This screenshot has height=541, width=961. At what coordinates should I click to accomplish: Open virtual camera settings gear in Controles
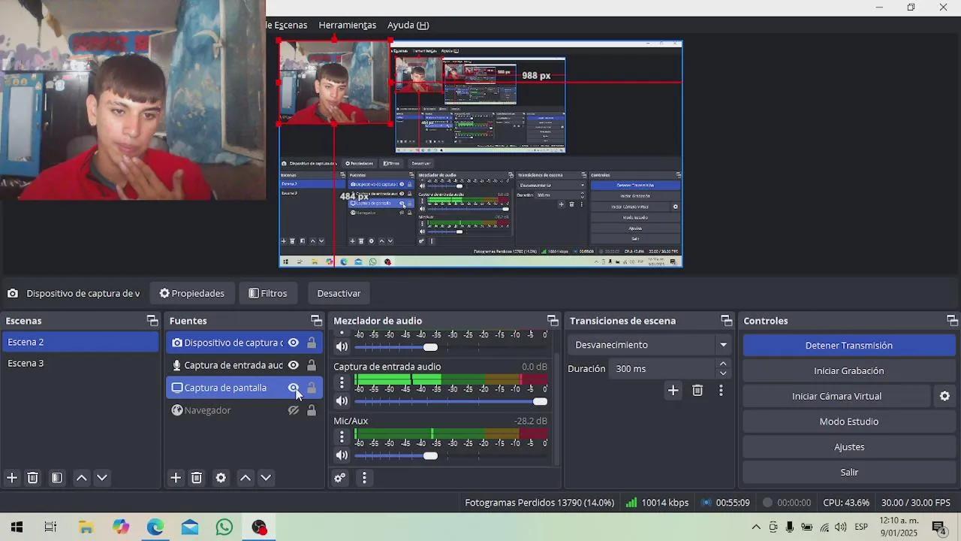pos(944,396)
